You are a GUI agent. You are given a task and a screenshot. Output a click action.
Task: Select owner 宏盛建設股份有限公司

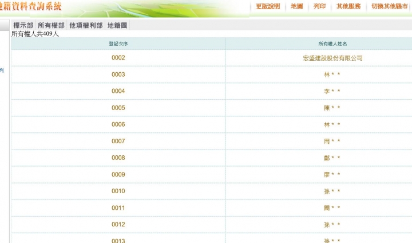click(332, 58)
